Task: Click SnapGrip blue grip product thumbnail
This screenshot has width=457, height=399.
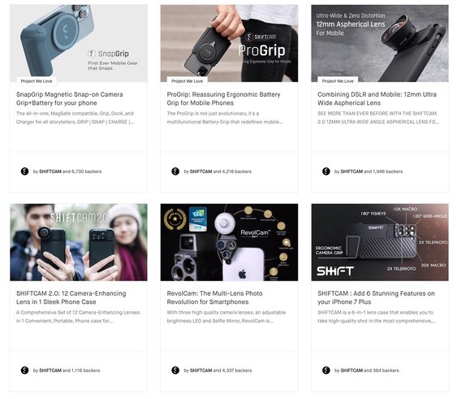Action: pyautogui.click(x=79, y=43)
